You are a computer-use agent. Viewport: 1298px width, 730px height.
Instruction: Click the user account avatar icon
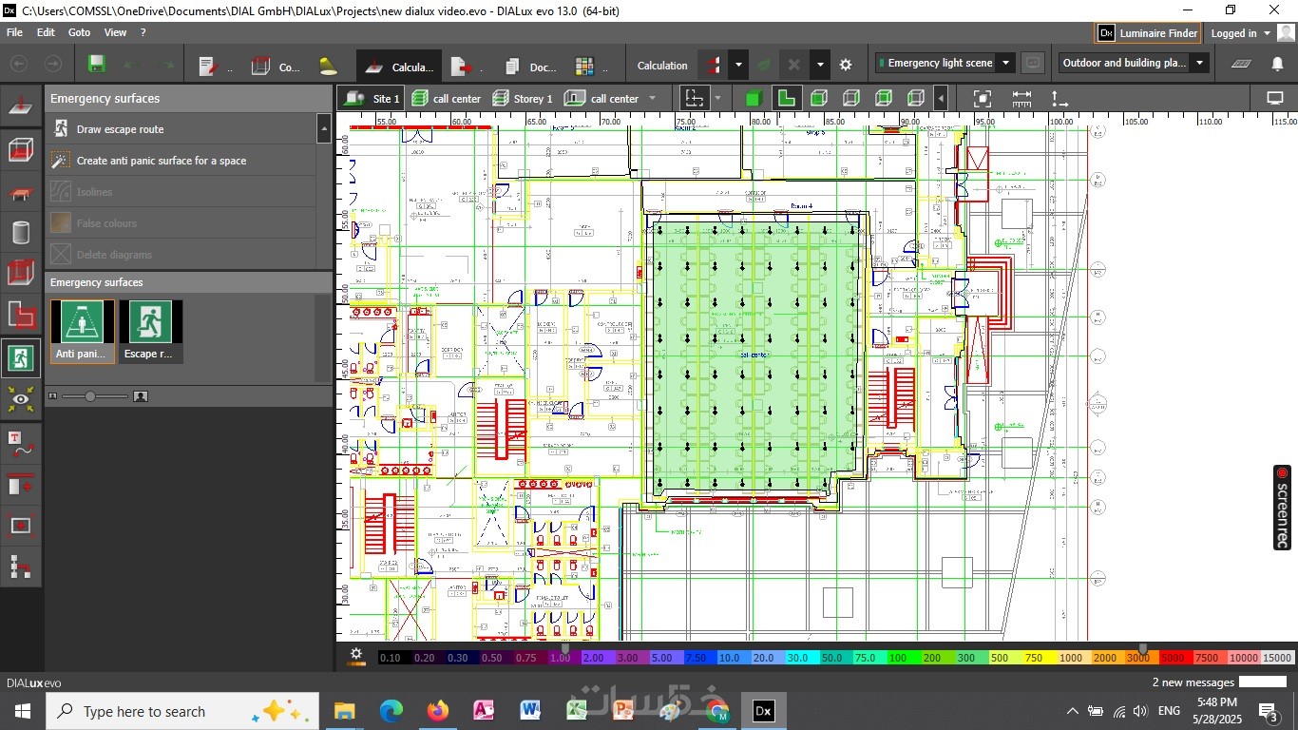click(1286, 33)
